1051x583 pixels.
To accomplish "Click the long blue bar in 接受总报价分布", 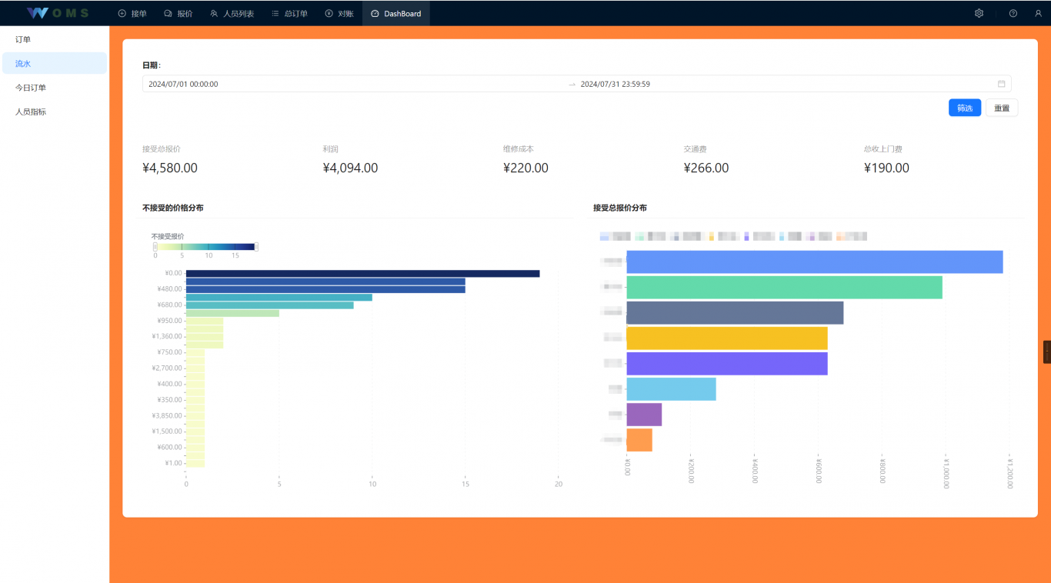I will 815,262.
